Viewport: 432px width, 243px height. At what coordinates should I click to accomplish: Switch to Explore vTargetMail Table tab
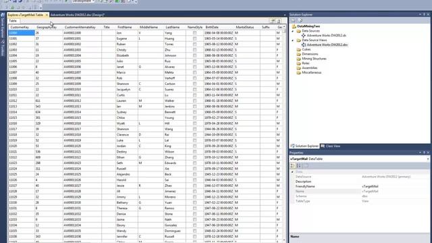pyautogui.click(x=26, y=15)
